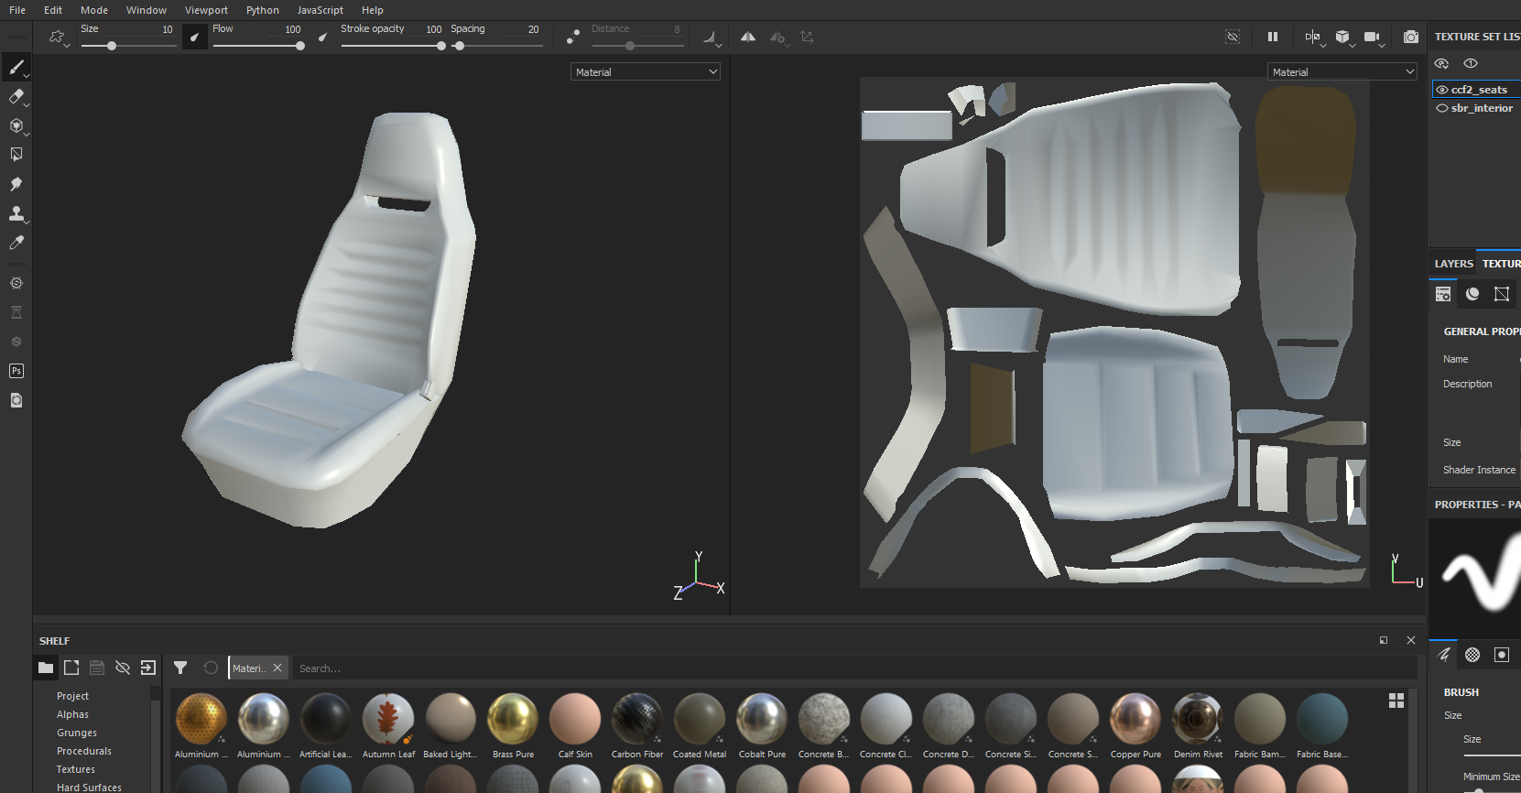Click the Export to Photoshop icon

click(16, 371)
